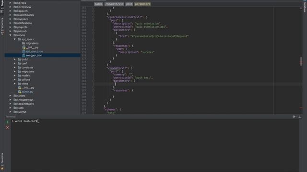Open terminal settings gear
This screenshot has height=172, width=307.
point(294,117)
